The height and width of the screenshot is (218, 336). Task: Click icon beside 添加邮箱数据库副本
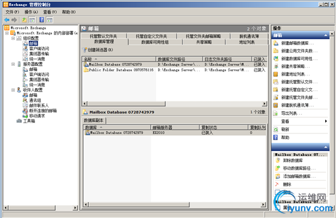pyautogui.click(x=278, y=176)
